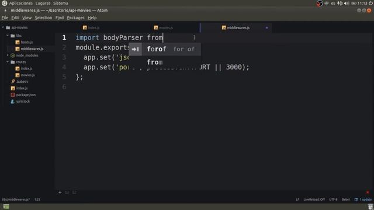Select middlewares.js in the tree view
The image size is (374, 210).
(x=32, y=49)
